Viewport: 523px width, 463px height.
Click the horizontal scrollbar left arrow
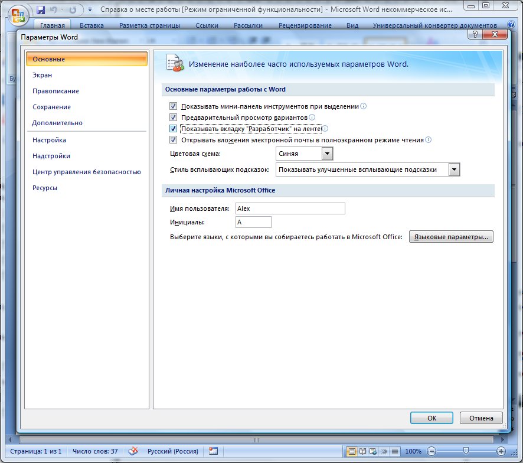tap(10, 440)
